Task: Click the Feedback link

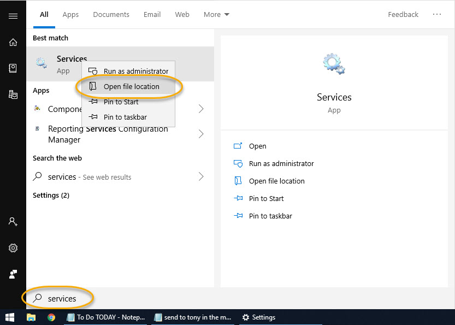Action: tap(403, 15)
